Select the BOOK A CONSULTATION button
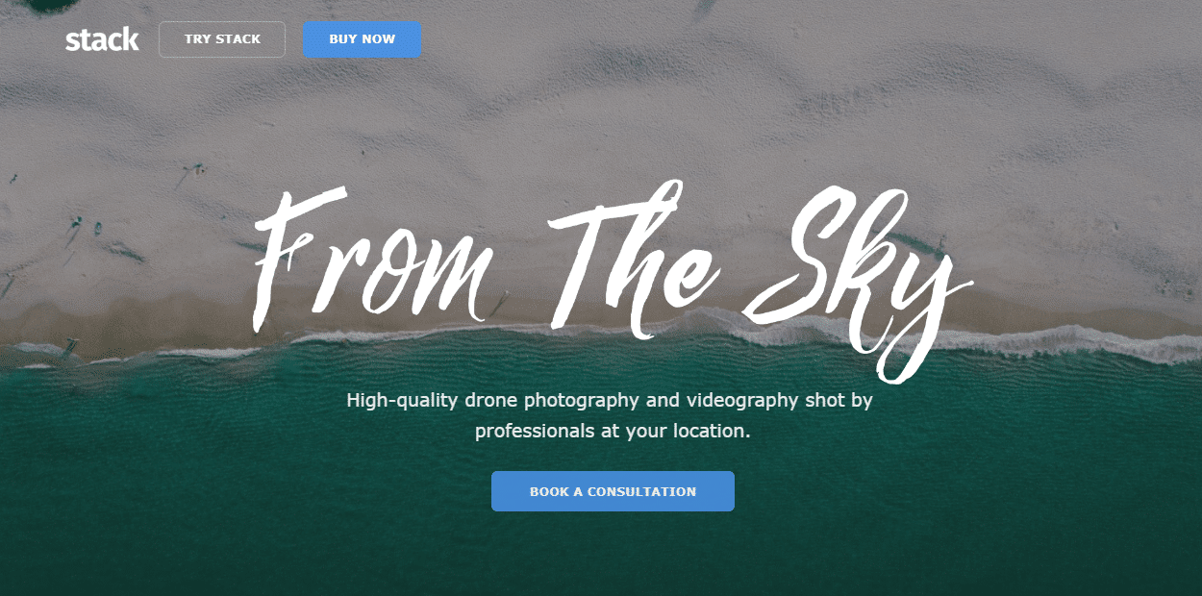1202x596 pixels. [x=613, y=491]
